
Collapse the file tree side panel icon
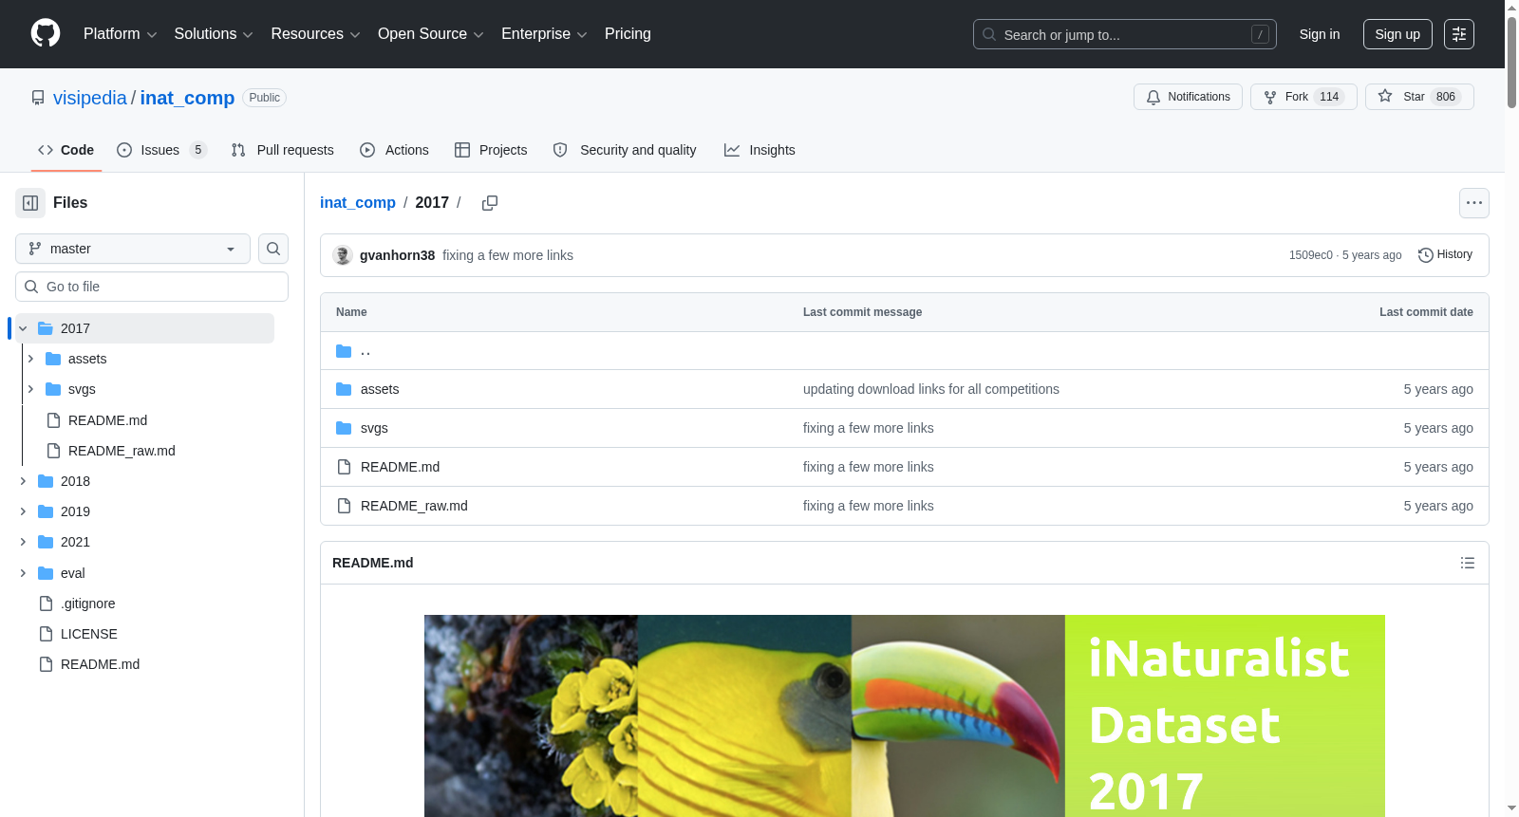click(30, 203)
